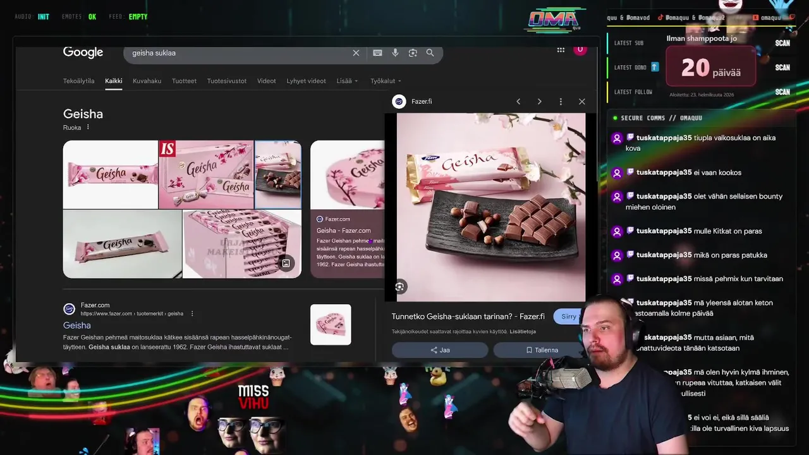Click single Geisha bar thumbnail on white
This screenshot has width=809, height=455.
[x=111, y=174]
